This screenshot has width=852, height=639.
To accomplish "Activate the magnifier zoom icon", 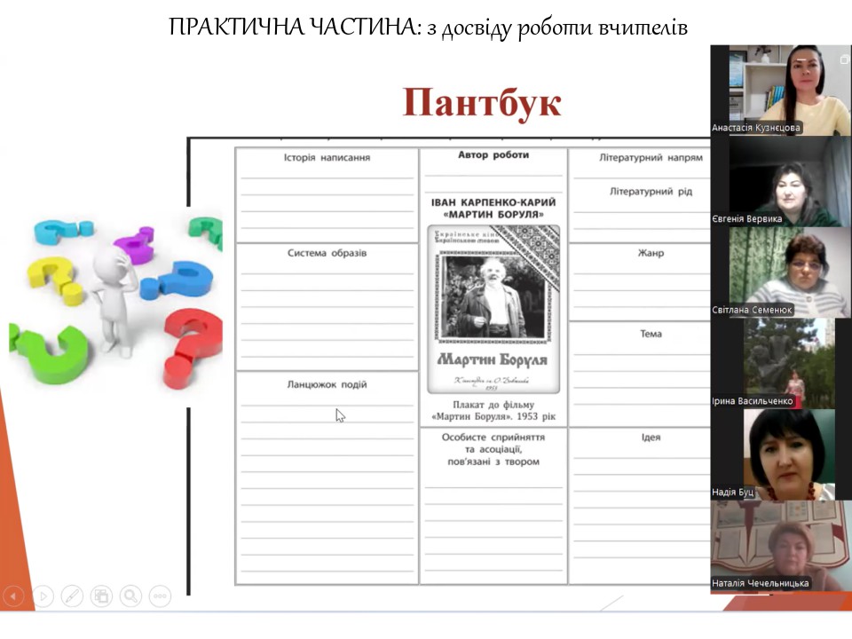I will pyautogui.click(x=130, y=596).
